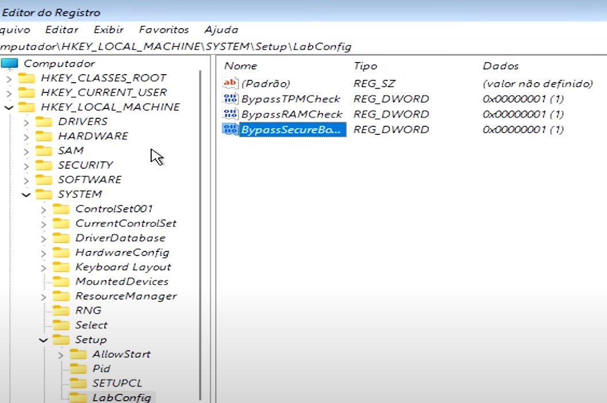
Task: Sort values by the Dados column header
Action: click(501, 66)
